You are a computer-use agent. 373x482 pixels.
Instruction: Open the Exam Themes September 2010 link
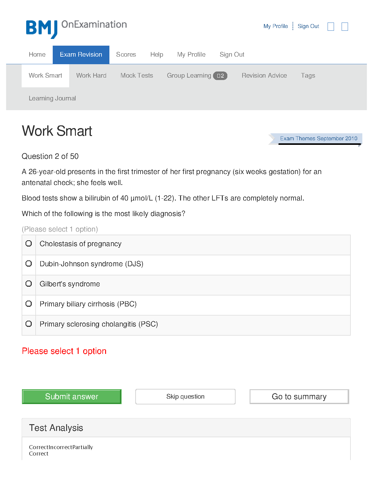tap(318, 138)
